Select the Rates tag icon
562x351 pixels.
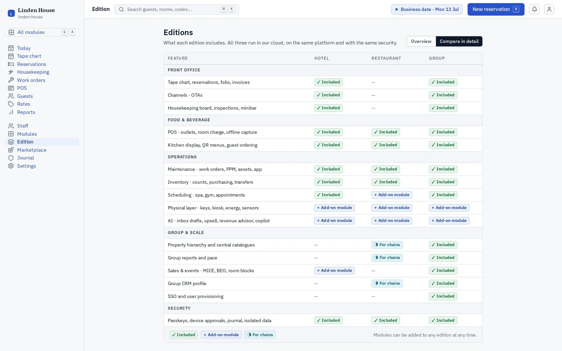[x=11, y=104]
